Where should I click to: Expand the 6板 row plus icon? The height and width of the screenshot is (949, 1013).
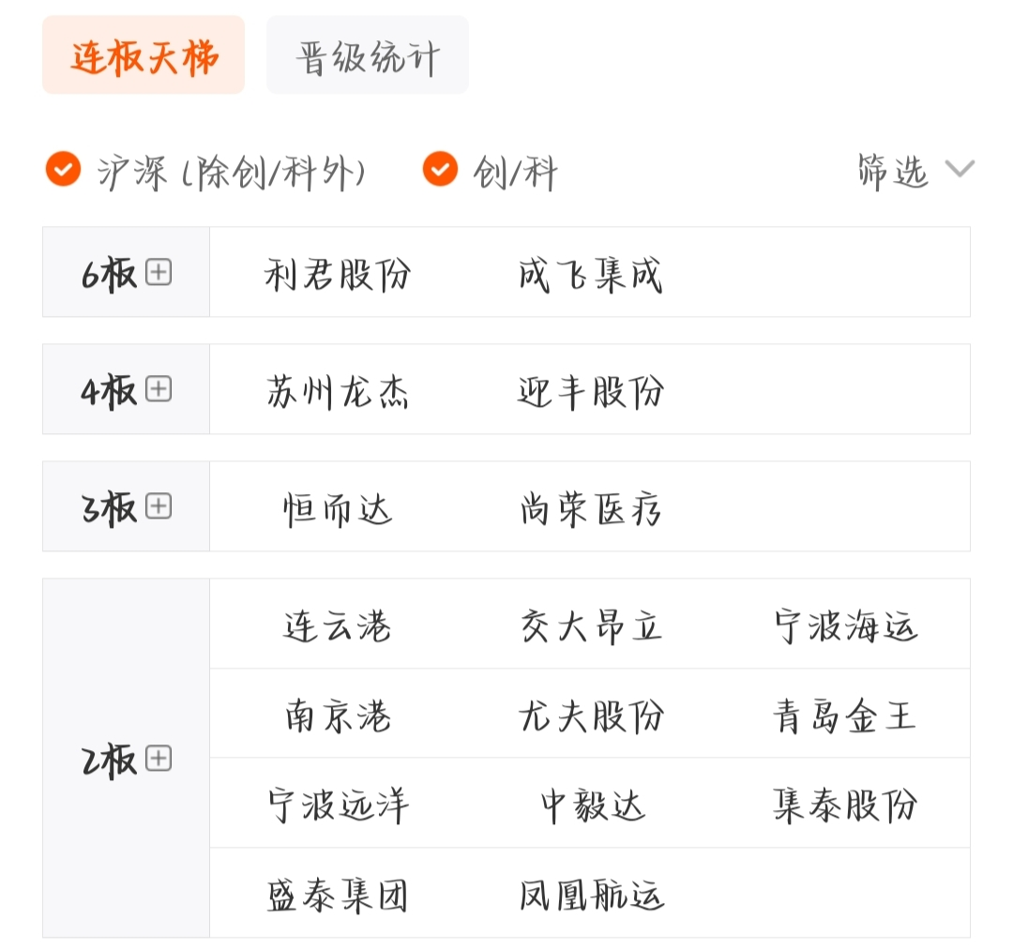tap(159, 272)
